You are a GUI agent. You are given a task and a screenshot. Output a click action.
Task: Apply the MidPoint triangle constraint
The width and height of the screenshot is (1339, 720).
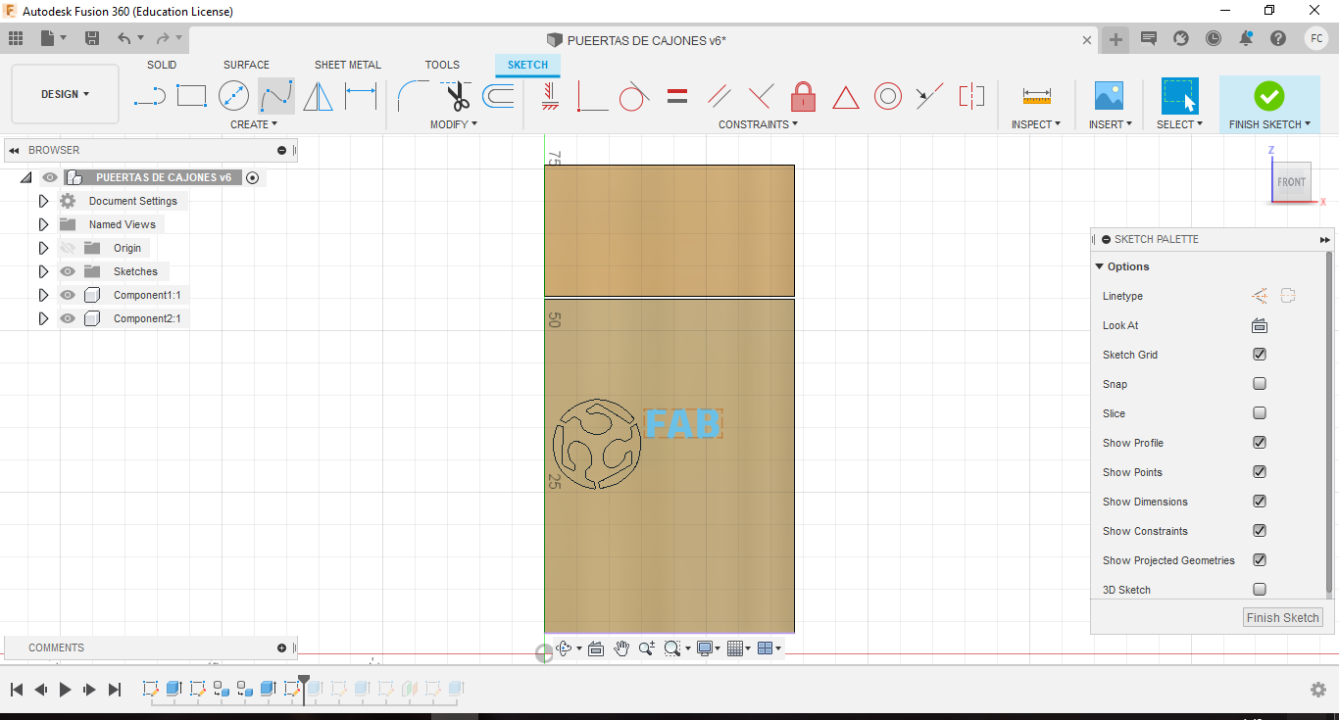[846, 97]
